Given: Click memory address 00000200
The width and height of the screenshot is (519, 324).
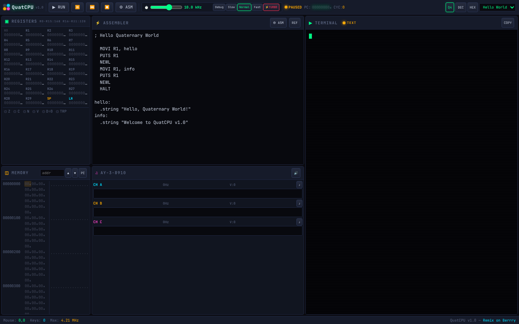Looking at the screenshot, I should tap(11, 252).
